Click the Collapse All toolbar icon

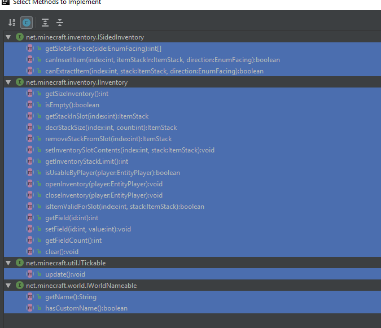point(60,23)
